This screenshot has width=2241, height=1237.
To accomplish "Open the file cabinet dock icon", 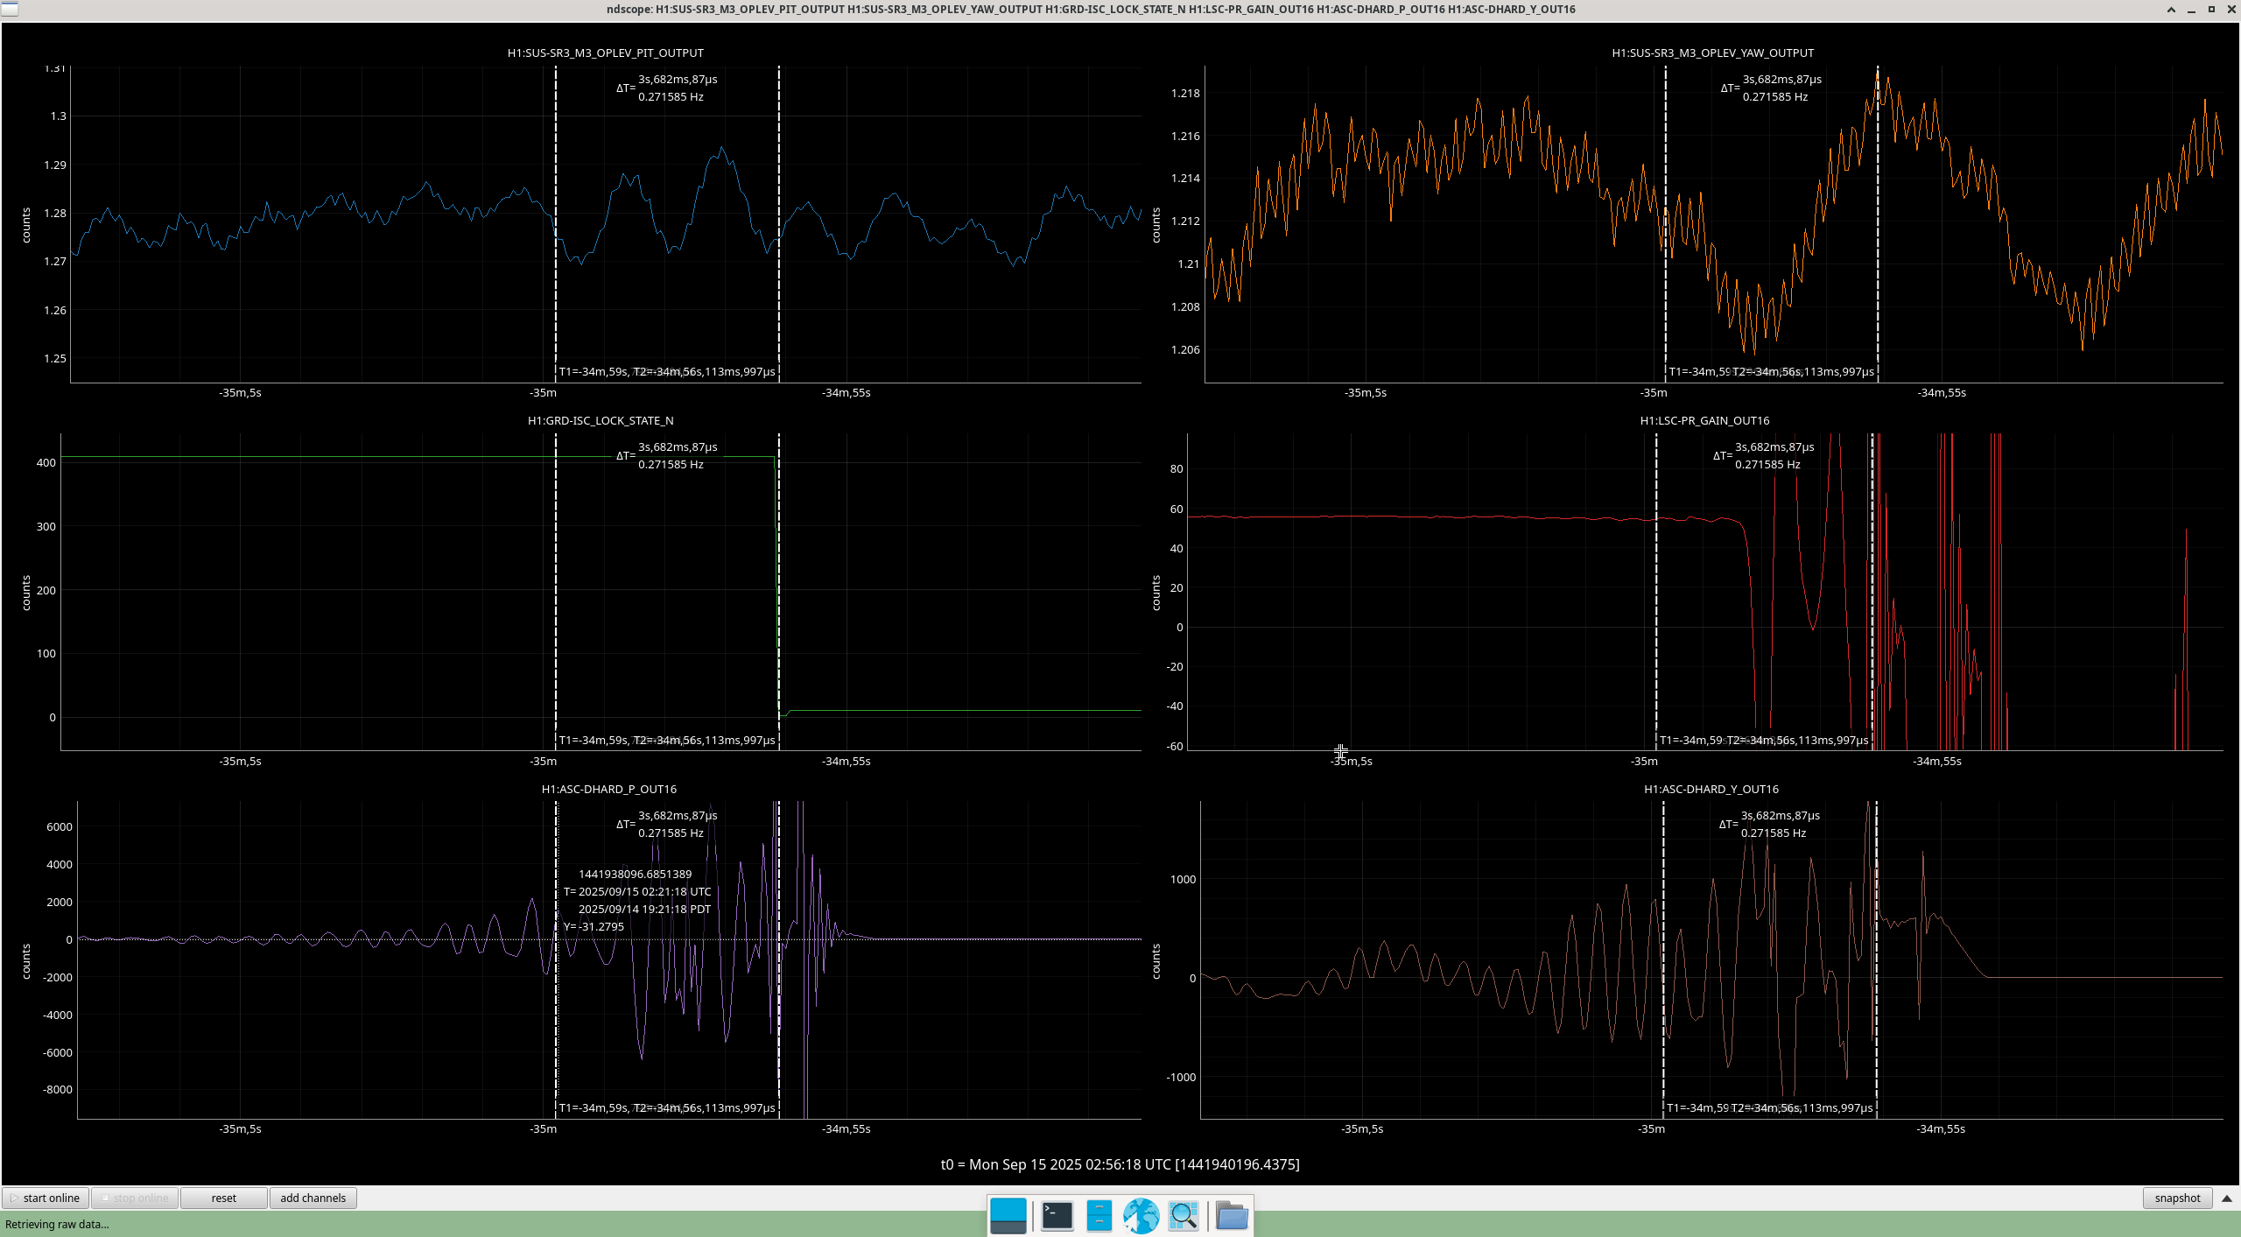I will 1099,1215.
